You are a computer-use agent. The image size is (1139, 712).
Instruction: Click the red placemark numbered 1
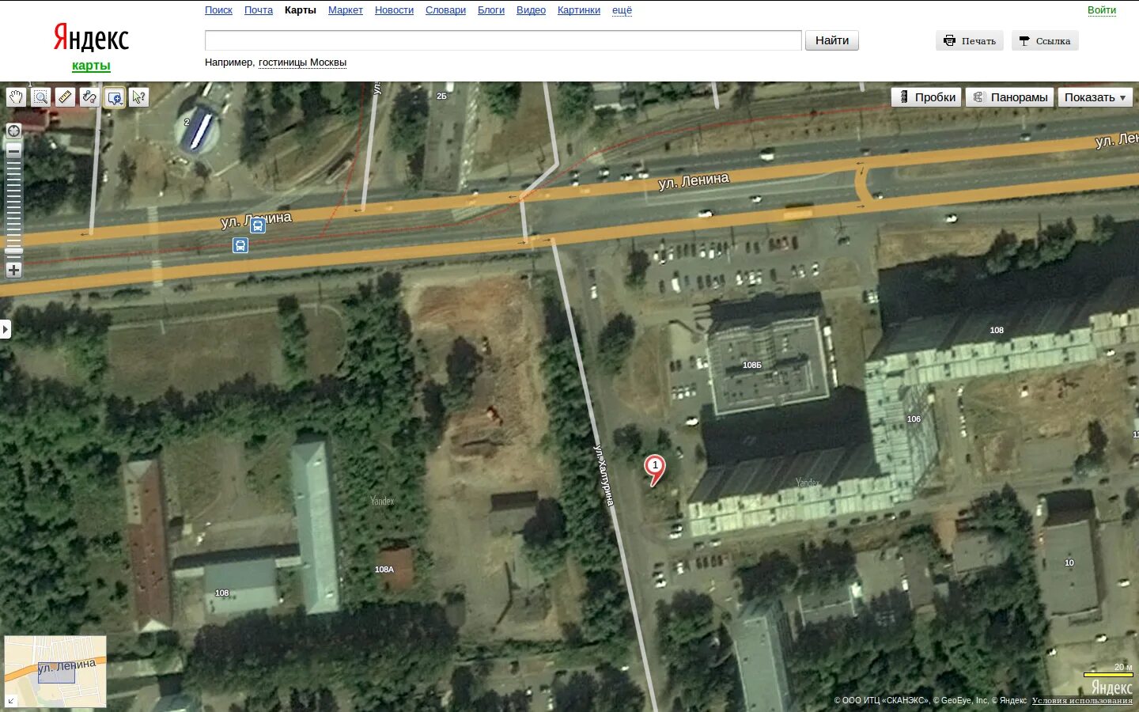coord(655,469)
